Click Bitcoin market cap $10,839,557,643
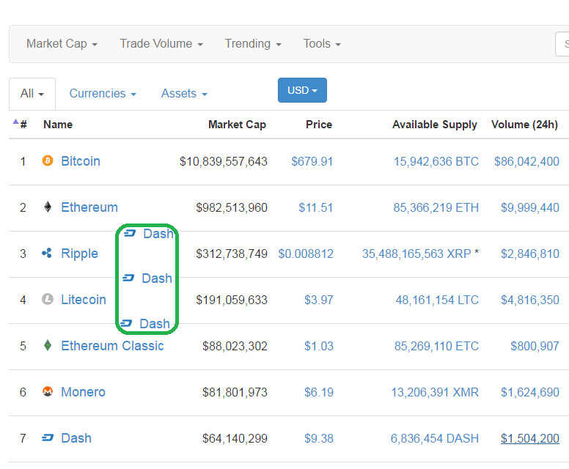The width and height of the screenshot is (569, 469). coord(224,161)
